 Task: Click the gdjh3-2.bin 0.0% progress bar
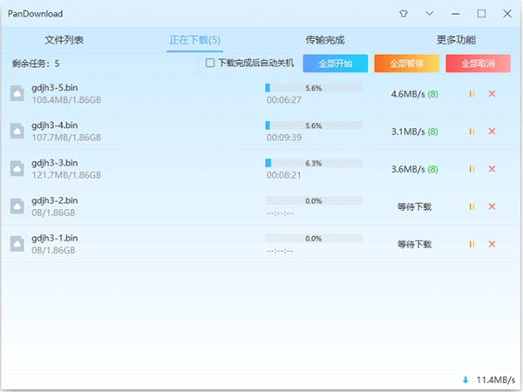pos(314,201)
